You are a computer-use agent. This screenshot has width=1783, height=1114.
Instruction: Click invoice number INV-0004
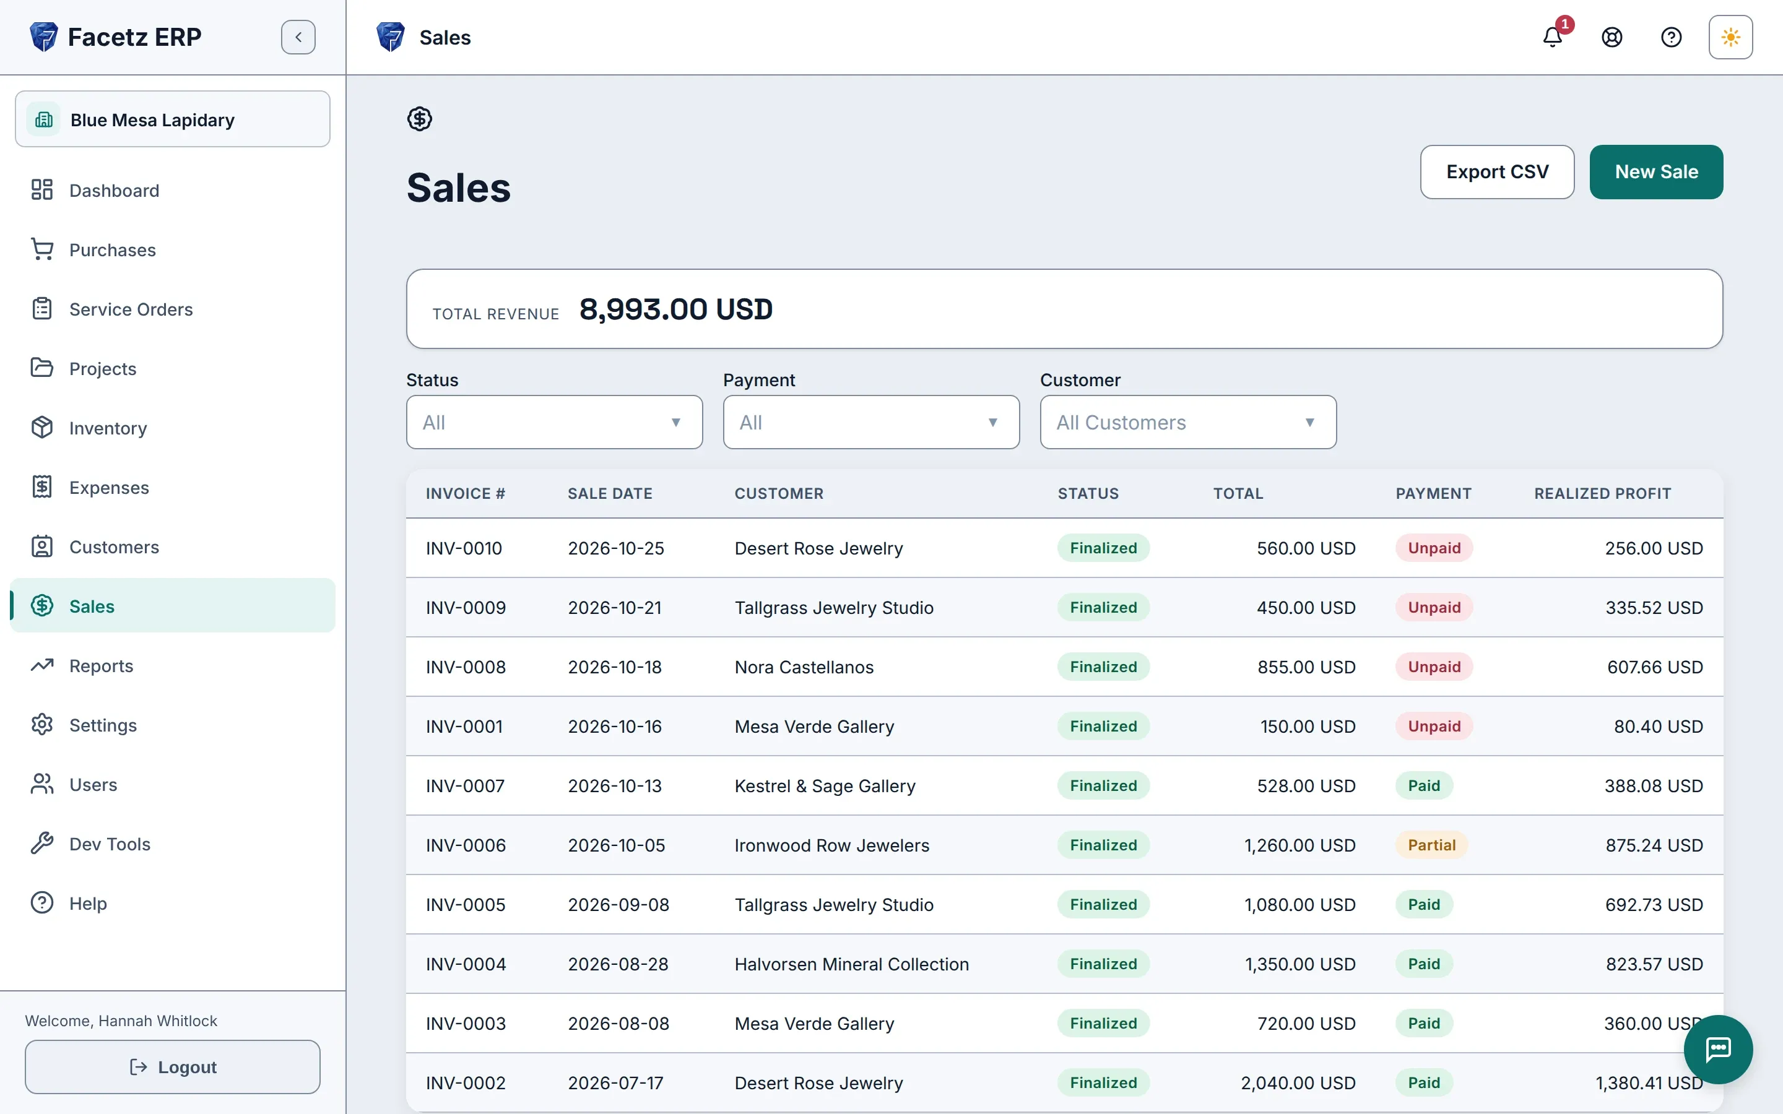(466, 964)
